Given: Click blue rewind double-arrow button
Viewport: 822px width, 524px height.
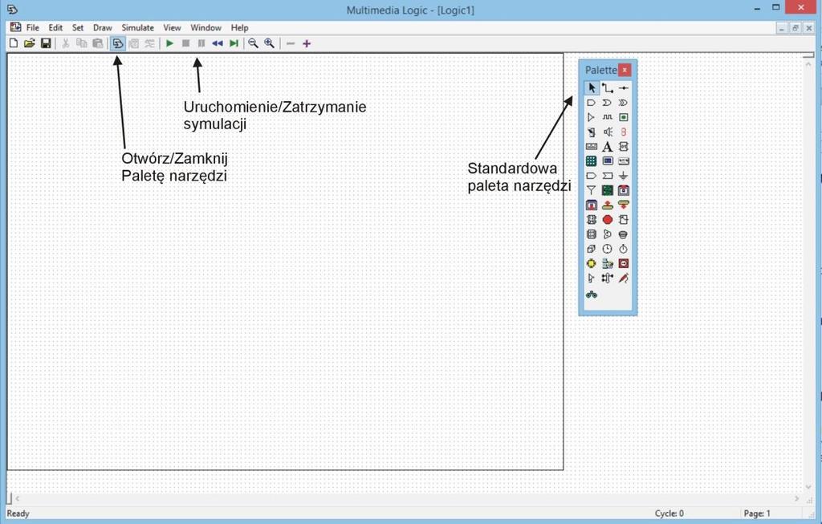Looking at the screenshot, I should pyautogui.click(x=218, y=43).
